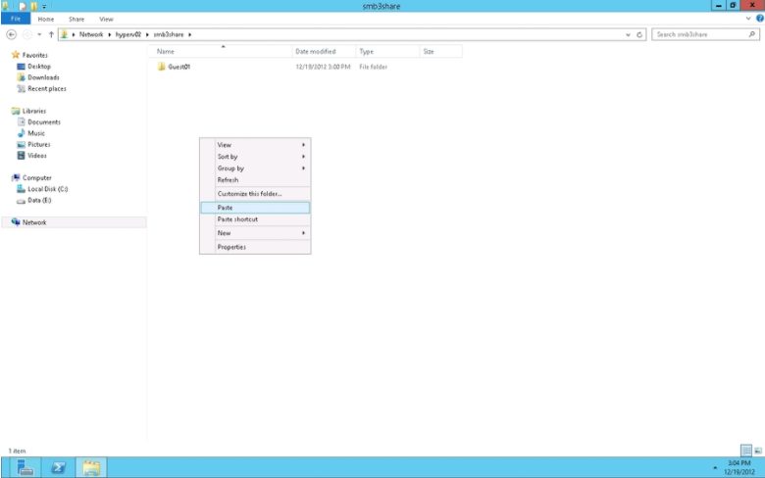Image resolution: width=765 pixels, height=478 pixels.
Task: Click the Properties quick access toolbar icon
Action: coord(23,6)
